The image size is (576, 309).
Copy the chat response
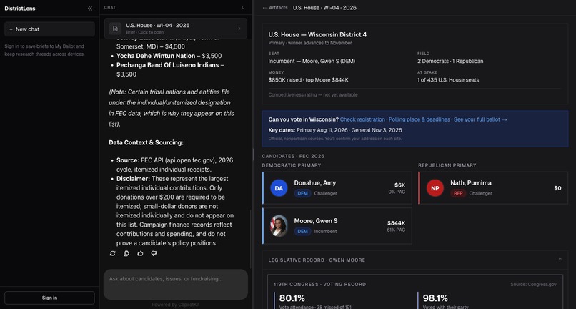[x=126, y=253]
